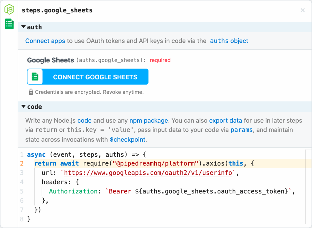Screen dimensions: 312x228
Task: Collapse the code section triangle
Action: click(x=23, y=106)
